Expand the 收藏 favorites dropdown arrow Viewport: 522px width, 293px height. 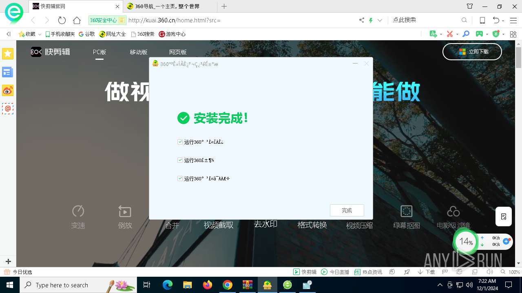click(x=40, y=35)
